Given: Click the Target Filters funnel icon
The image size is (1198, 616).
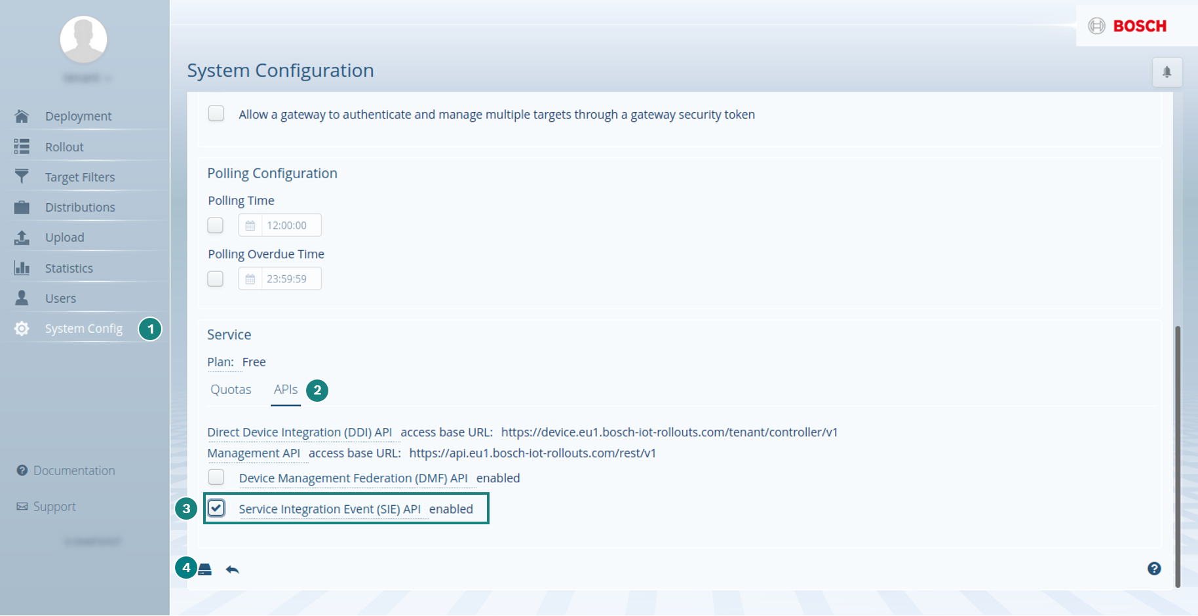Looking at the screenshot, I should [x=22, y=177].
